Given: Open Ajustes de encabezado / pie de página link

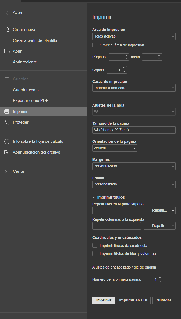Looking at the screenshot, I should (124, 267).
